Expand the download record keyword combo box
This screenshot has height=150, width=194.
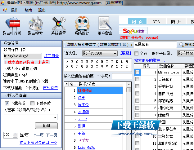(x=55, y=117)
